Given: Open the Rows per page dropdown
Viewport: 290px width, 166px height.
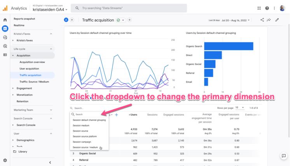Looking at the screenshot, I should 240,108.
